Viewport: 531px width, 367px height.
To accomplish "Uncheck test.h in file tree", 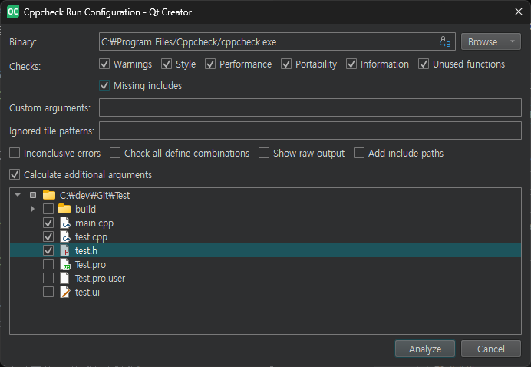I will (48, 250).
